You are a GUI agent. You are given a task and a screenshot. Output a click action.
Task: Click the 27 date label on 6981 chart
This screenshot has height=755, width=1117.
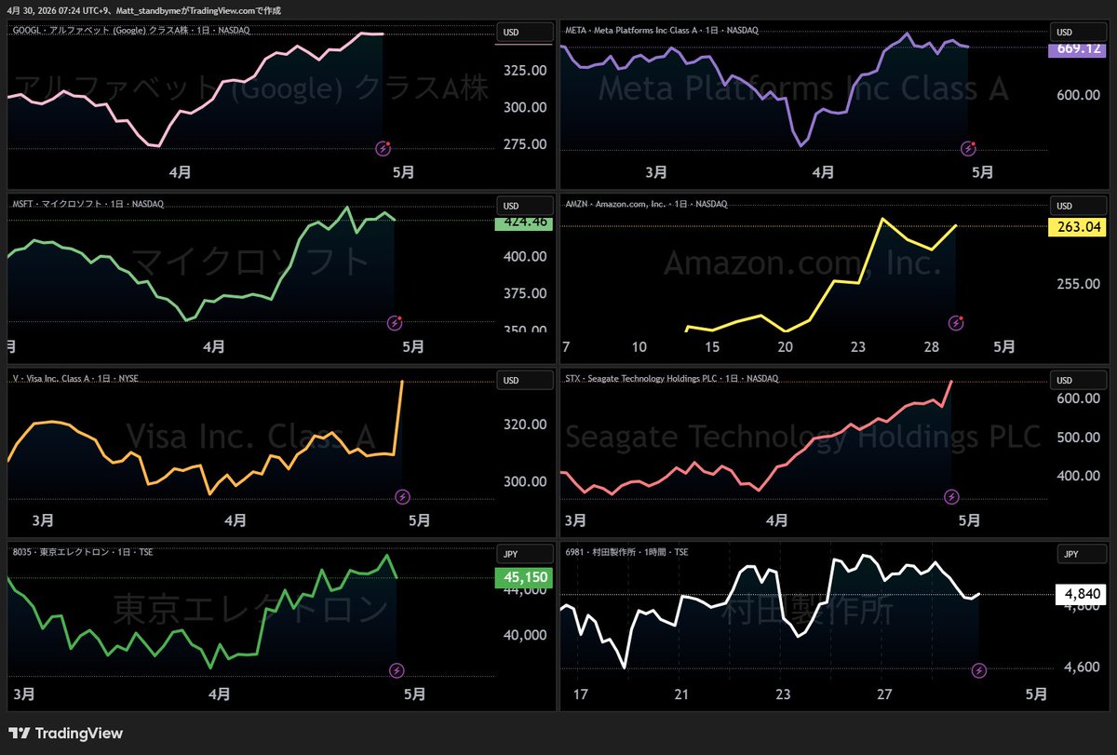(x=884, y=694)
